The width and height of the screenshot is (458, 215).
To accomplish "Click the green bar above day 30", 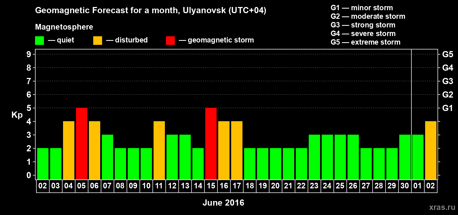I will point(405,157).
